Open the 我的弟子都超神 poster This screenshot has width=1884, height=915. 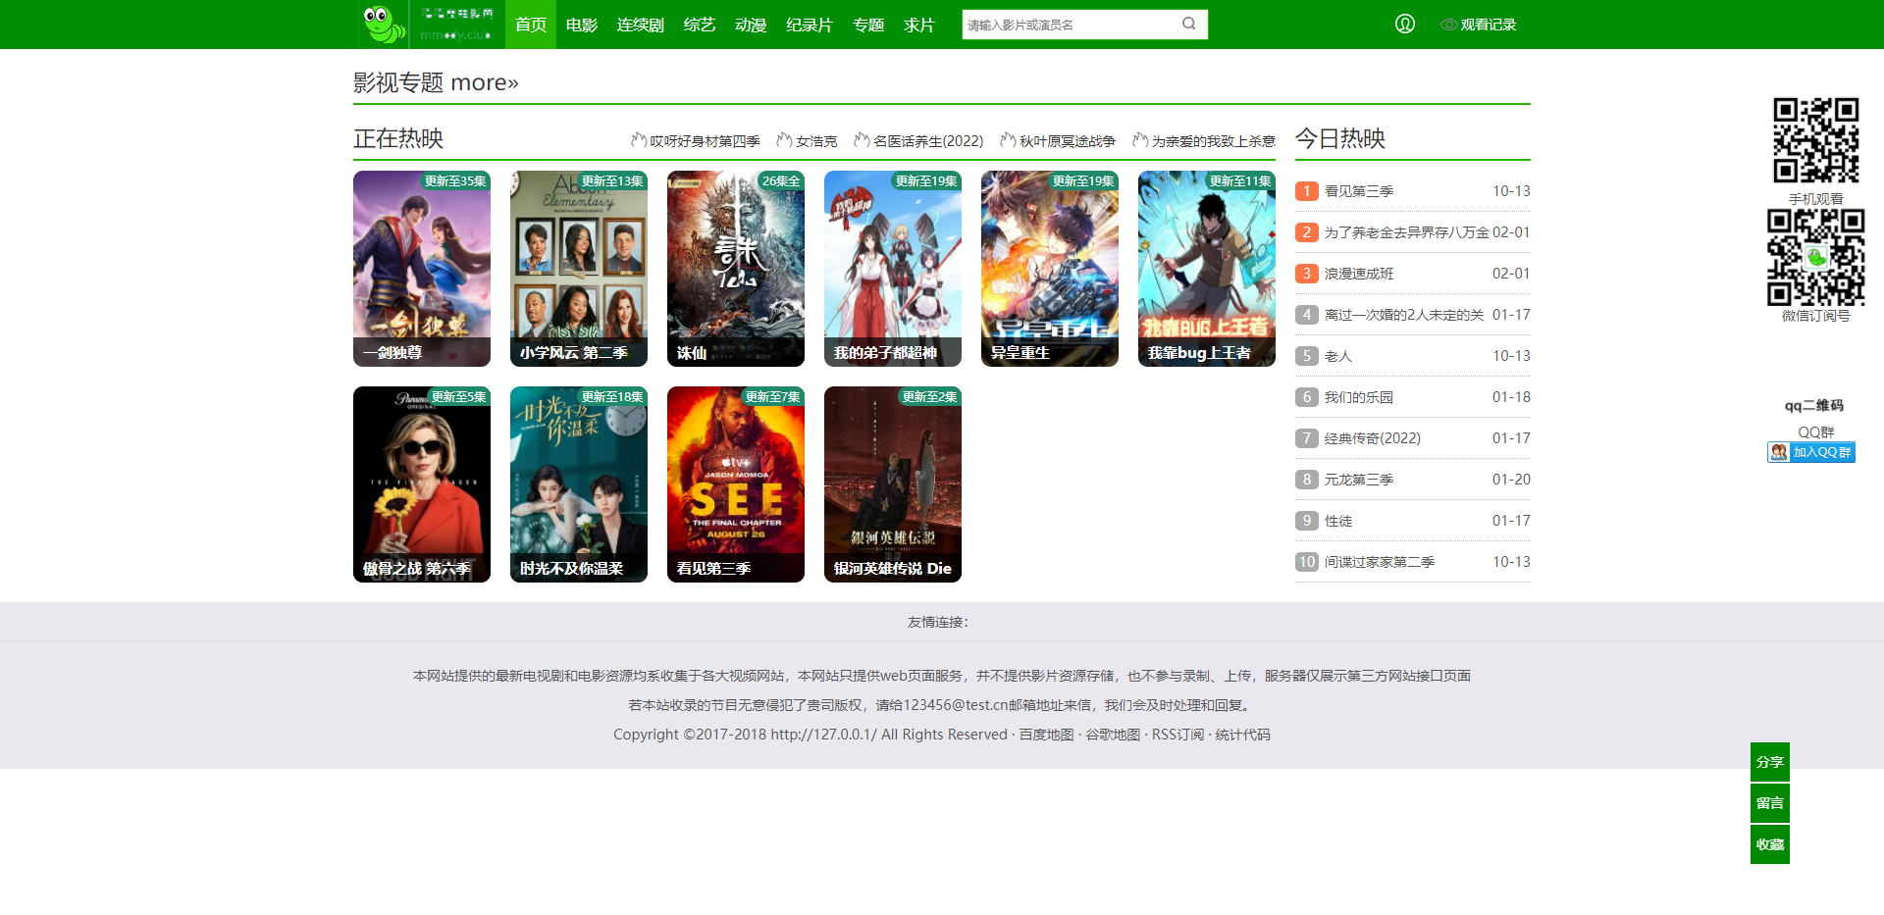pyautogui.click(x=893, y=269)
